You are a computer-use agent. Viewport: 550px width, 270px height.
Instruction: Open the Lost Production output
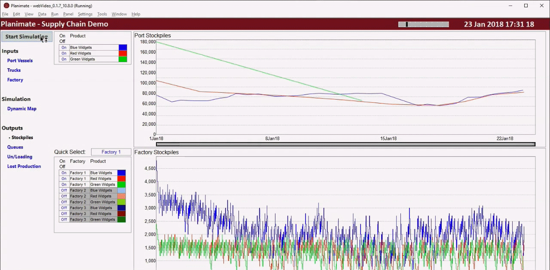point(24,166)
